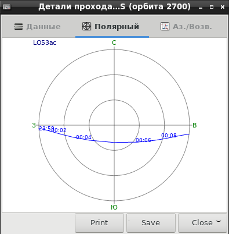229x234 pixels.
Task: Click the Аз./Возв. graph icon
Action: tap(165, 26)
